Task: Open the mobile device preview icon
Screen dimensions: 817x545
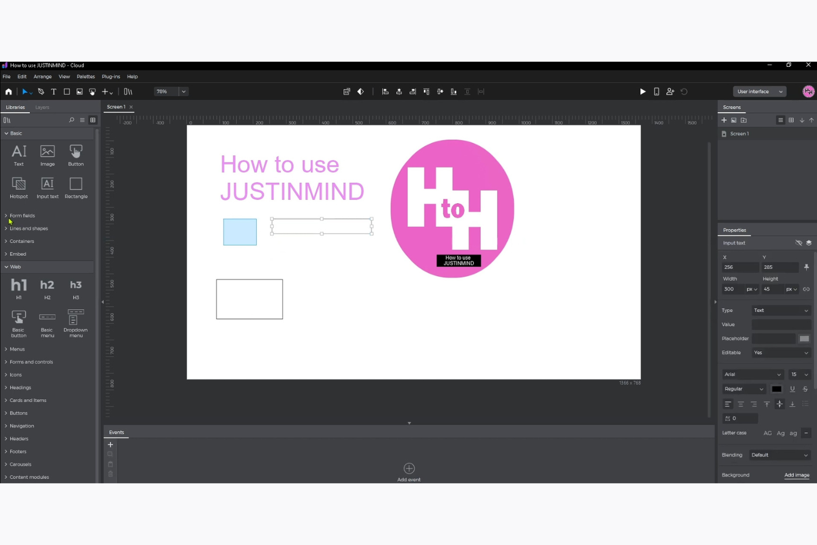Action: click(656, 92)
